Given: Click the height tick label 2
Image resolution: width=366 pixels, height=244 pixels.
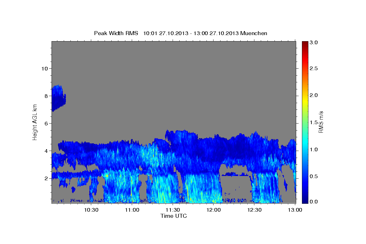Looking at the screenshot, I should click(46, 178).
